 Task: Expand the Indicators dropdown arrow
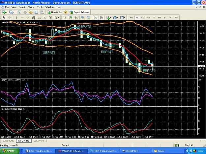(x=111, y=18)
